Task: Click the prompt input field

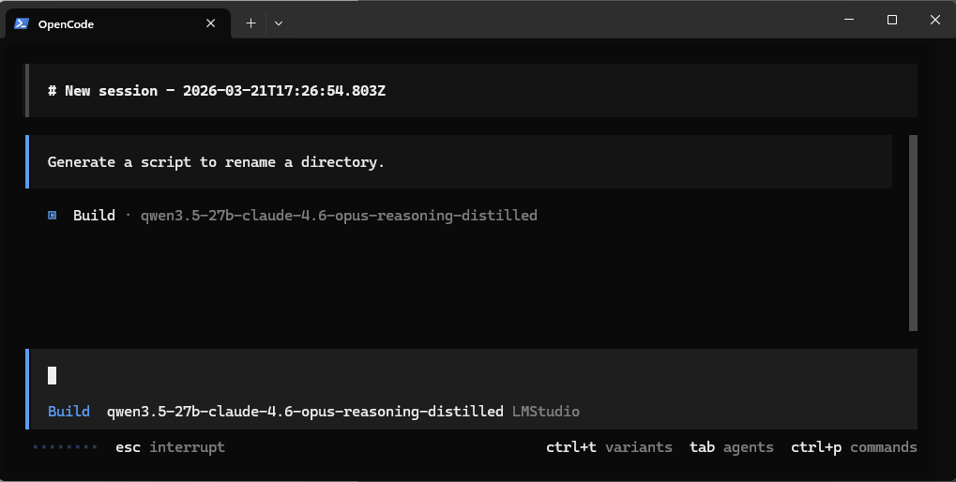Action: pos(469,376)
